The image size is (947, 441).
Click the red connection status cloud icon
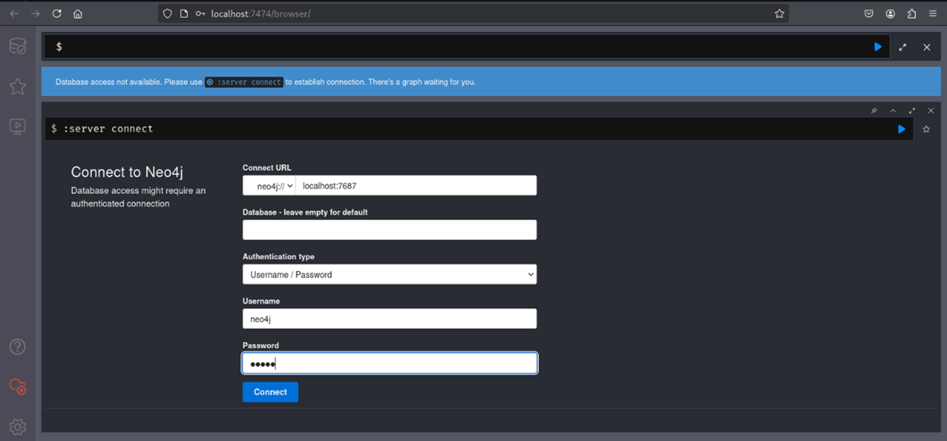tap(17, 387)
